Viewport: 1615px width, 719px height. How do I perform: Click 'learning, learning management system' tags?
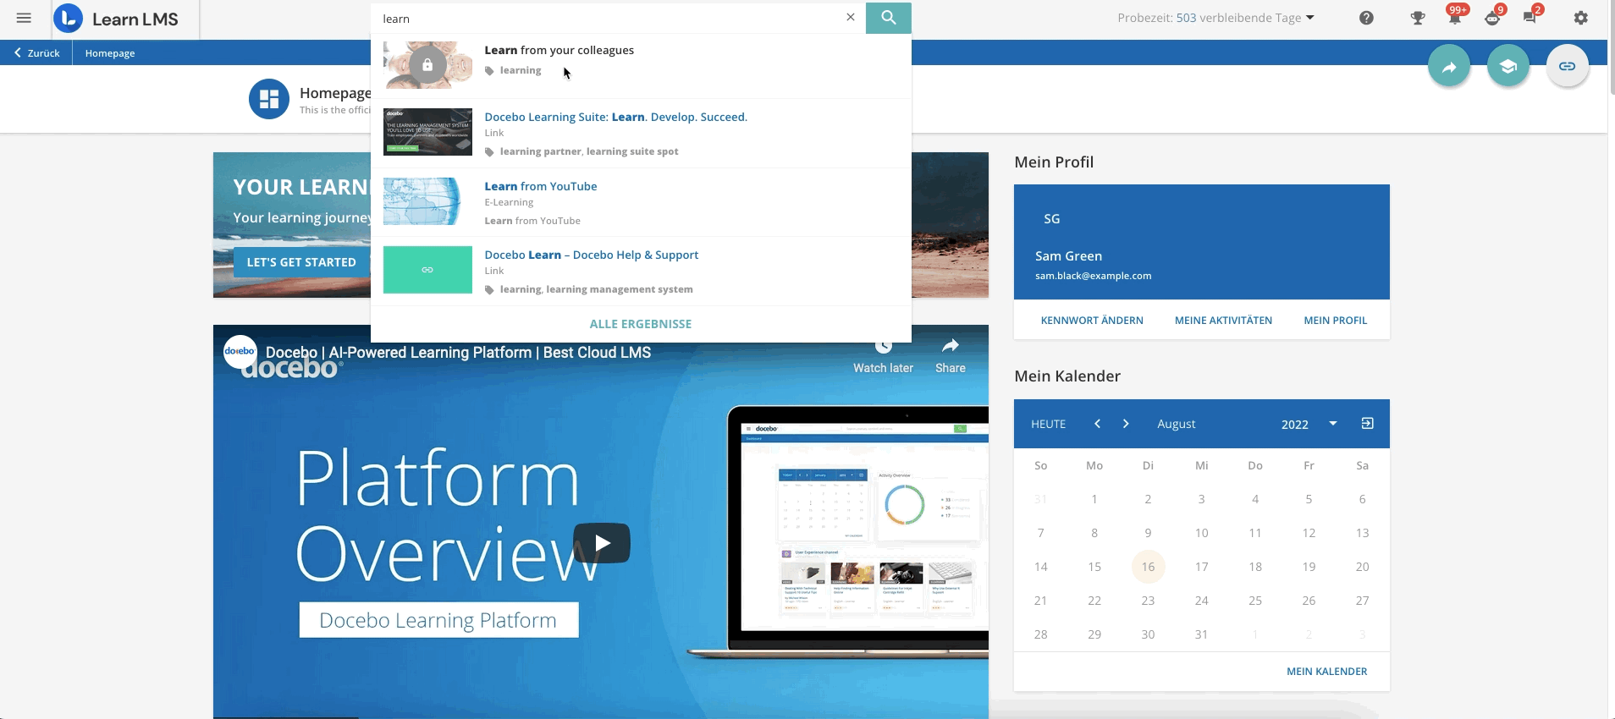[x=596, y=289]
